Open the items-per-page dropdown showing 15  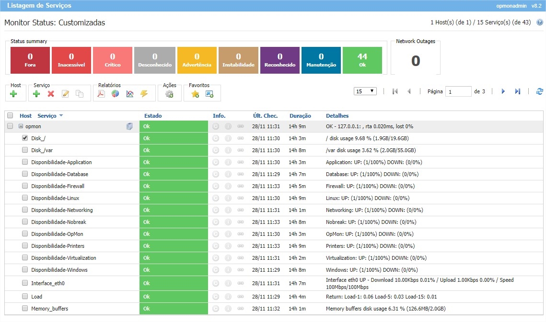365,91
